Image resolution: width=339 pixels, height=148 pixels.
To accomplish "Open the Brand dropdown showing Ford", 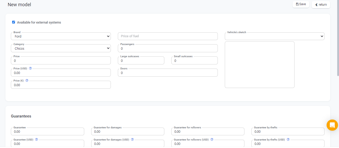I will pyautogui.click(x=61, y=36).
